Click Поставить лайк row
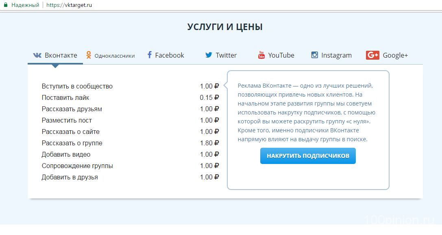The height and width of the screenshot is (235, 442). click(x=130, y=98)
